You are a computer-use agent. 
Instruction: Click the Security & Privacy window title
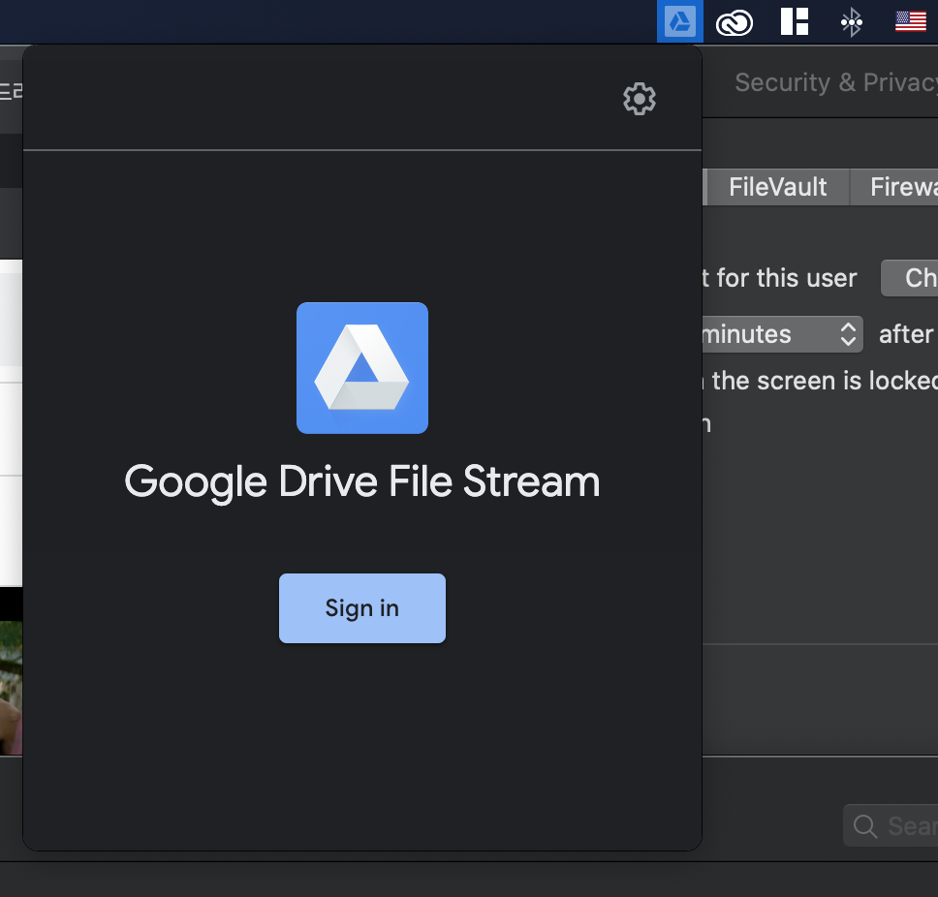(836, 82)
